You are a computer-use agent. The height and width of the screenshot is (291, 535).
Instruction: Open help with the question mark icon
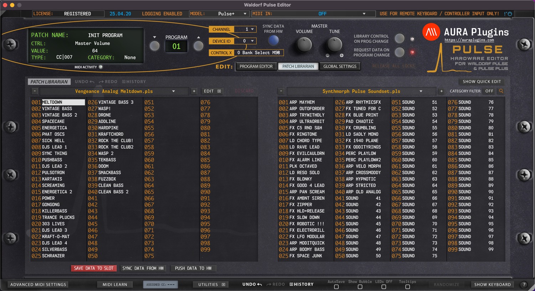[x=524, y=285]
